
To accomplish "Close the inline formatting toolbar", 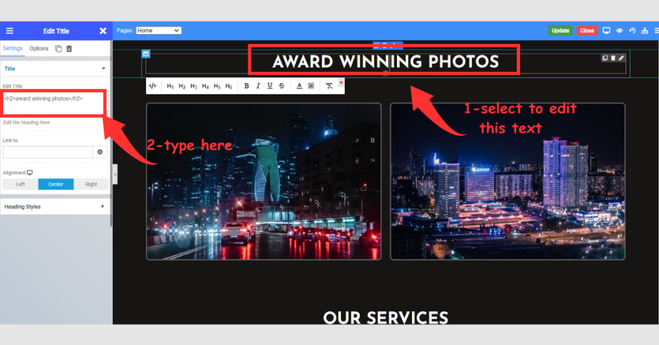I will click(341, 82).
